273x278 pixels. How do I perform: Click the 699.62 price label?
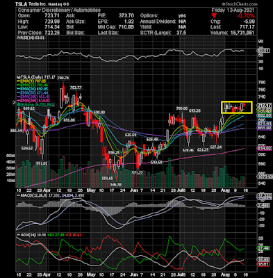pyautogui.click(x=29, y=108)
